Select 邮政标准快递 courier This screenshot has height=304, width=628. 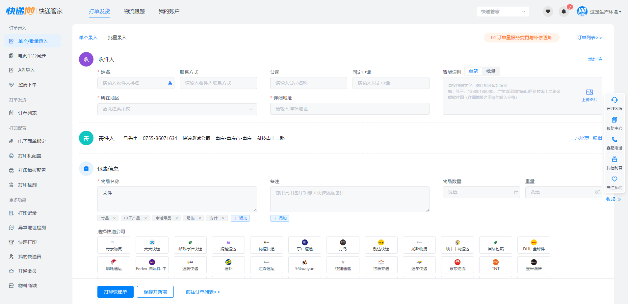[x=190, y=245]
